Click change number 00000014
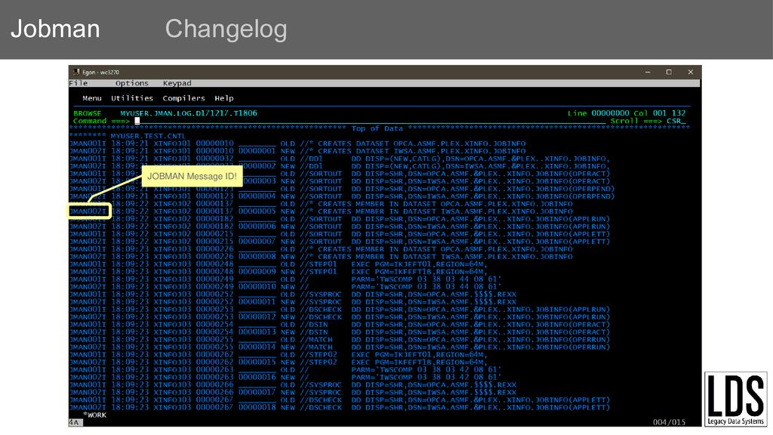 click(x=257, y=347)
